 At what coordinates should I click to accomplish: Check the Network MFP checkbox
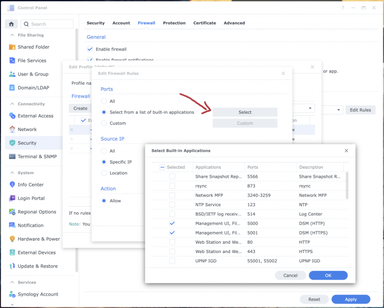(172, 195)
